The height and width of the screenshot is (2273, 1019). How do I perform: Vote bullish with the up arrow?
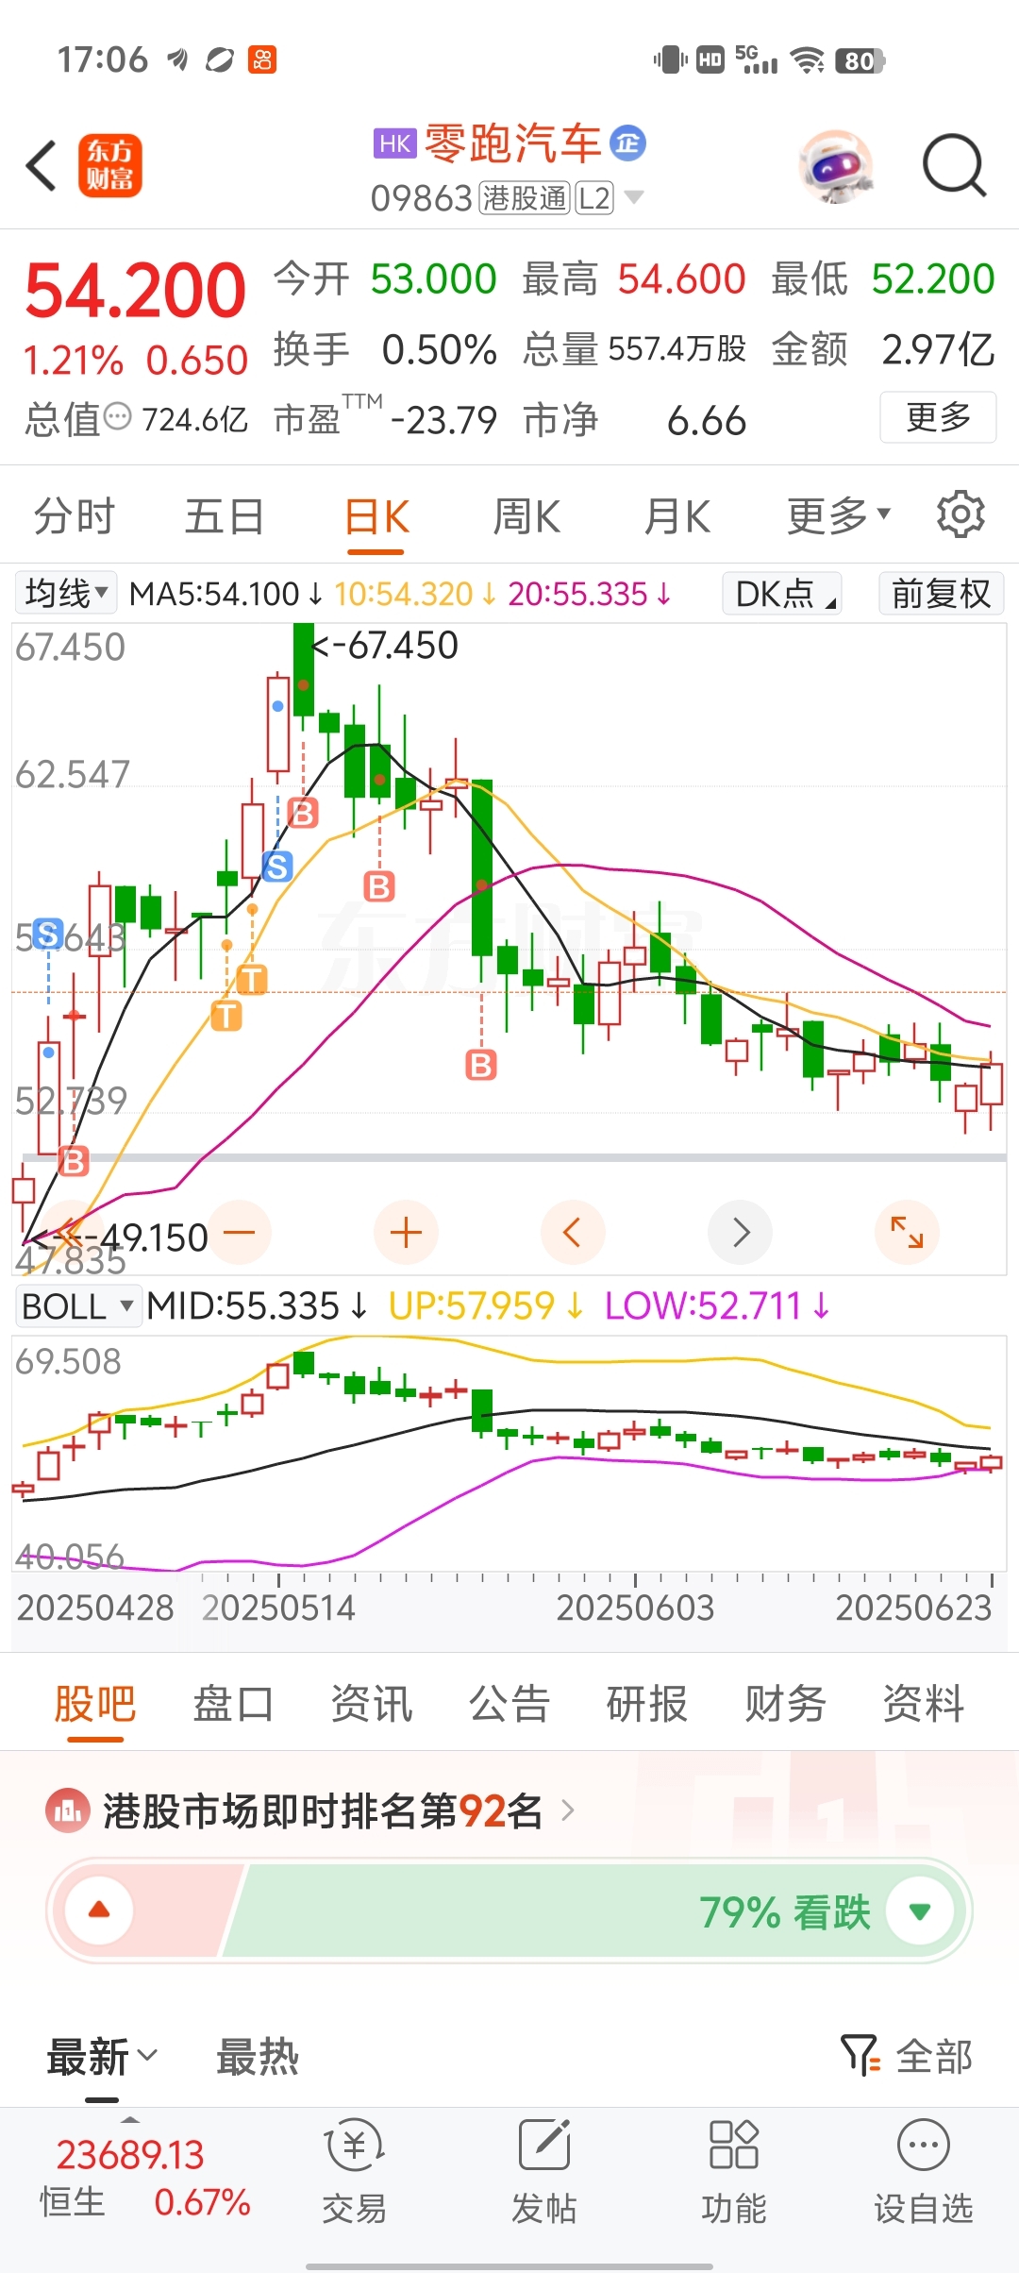click(x=98, y=1911)
